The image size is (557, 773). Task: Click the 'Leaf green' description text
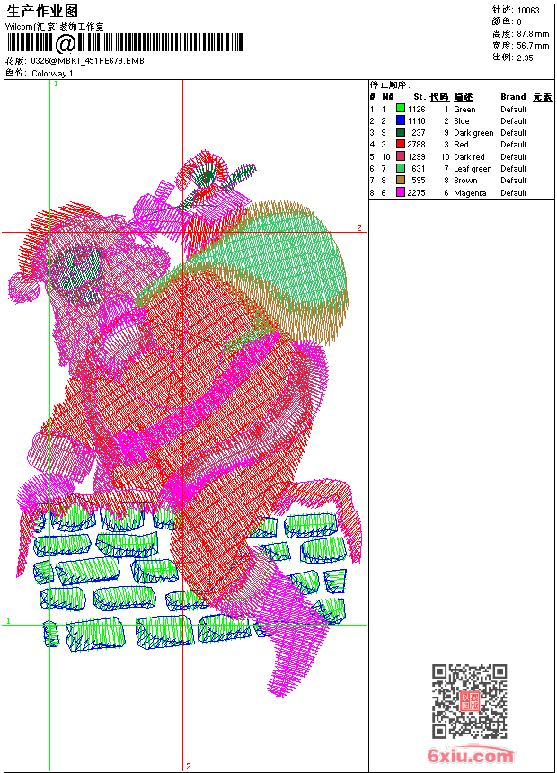click(473, 169)
